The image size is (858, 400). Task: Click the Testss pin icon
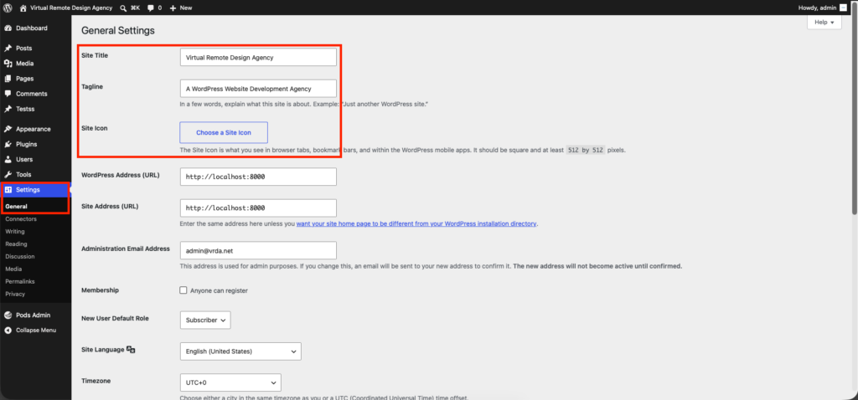[x=8, y=109]
